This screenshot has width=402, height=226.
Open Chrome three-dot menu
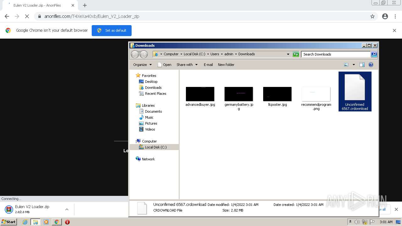(395, 16)
